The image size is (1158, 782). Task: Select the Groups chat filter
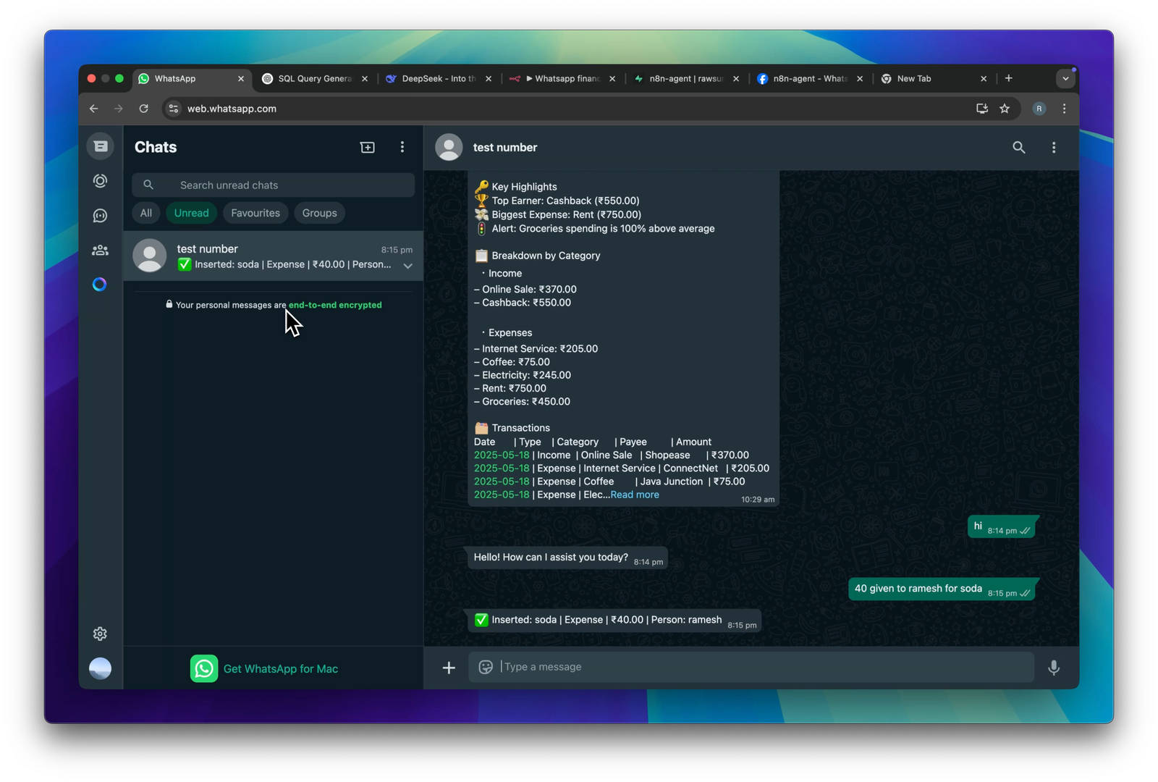(320, 213)
